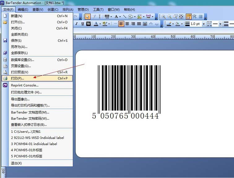Toggle underline formatting
Screen dimensions: 234x178
(x=83, y=24)
